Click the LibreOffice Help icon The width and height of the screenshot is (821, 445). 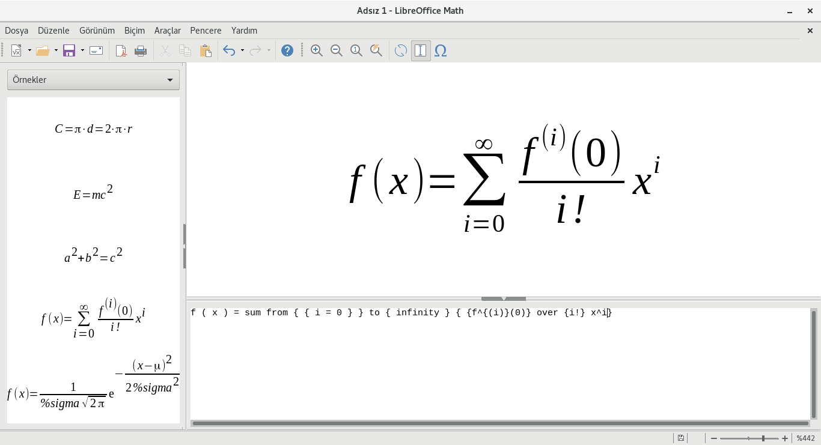287,51
